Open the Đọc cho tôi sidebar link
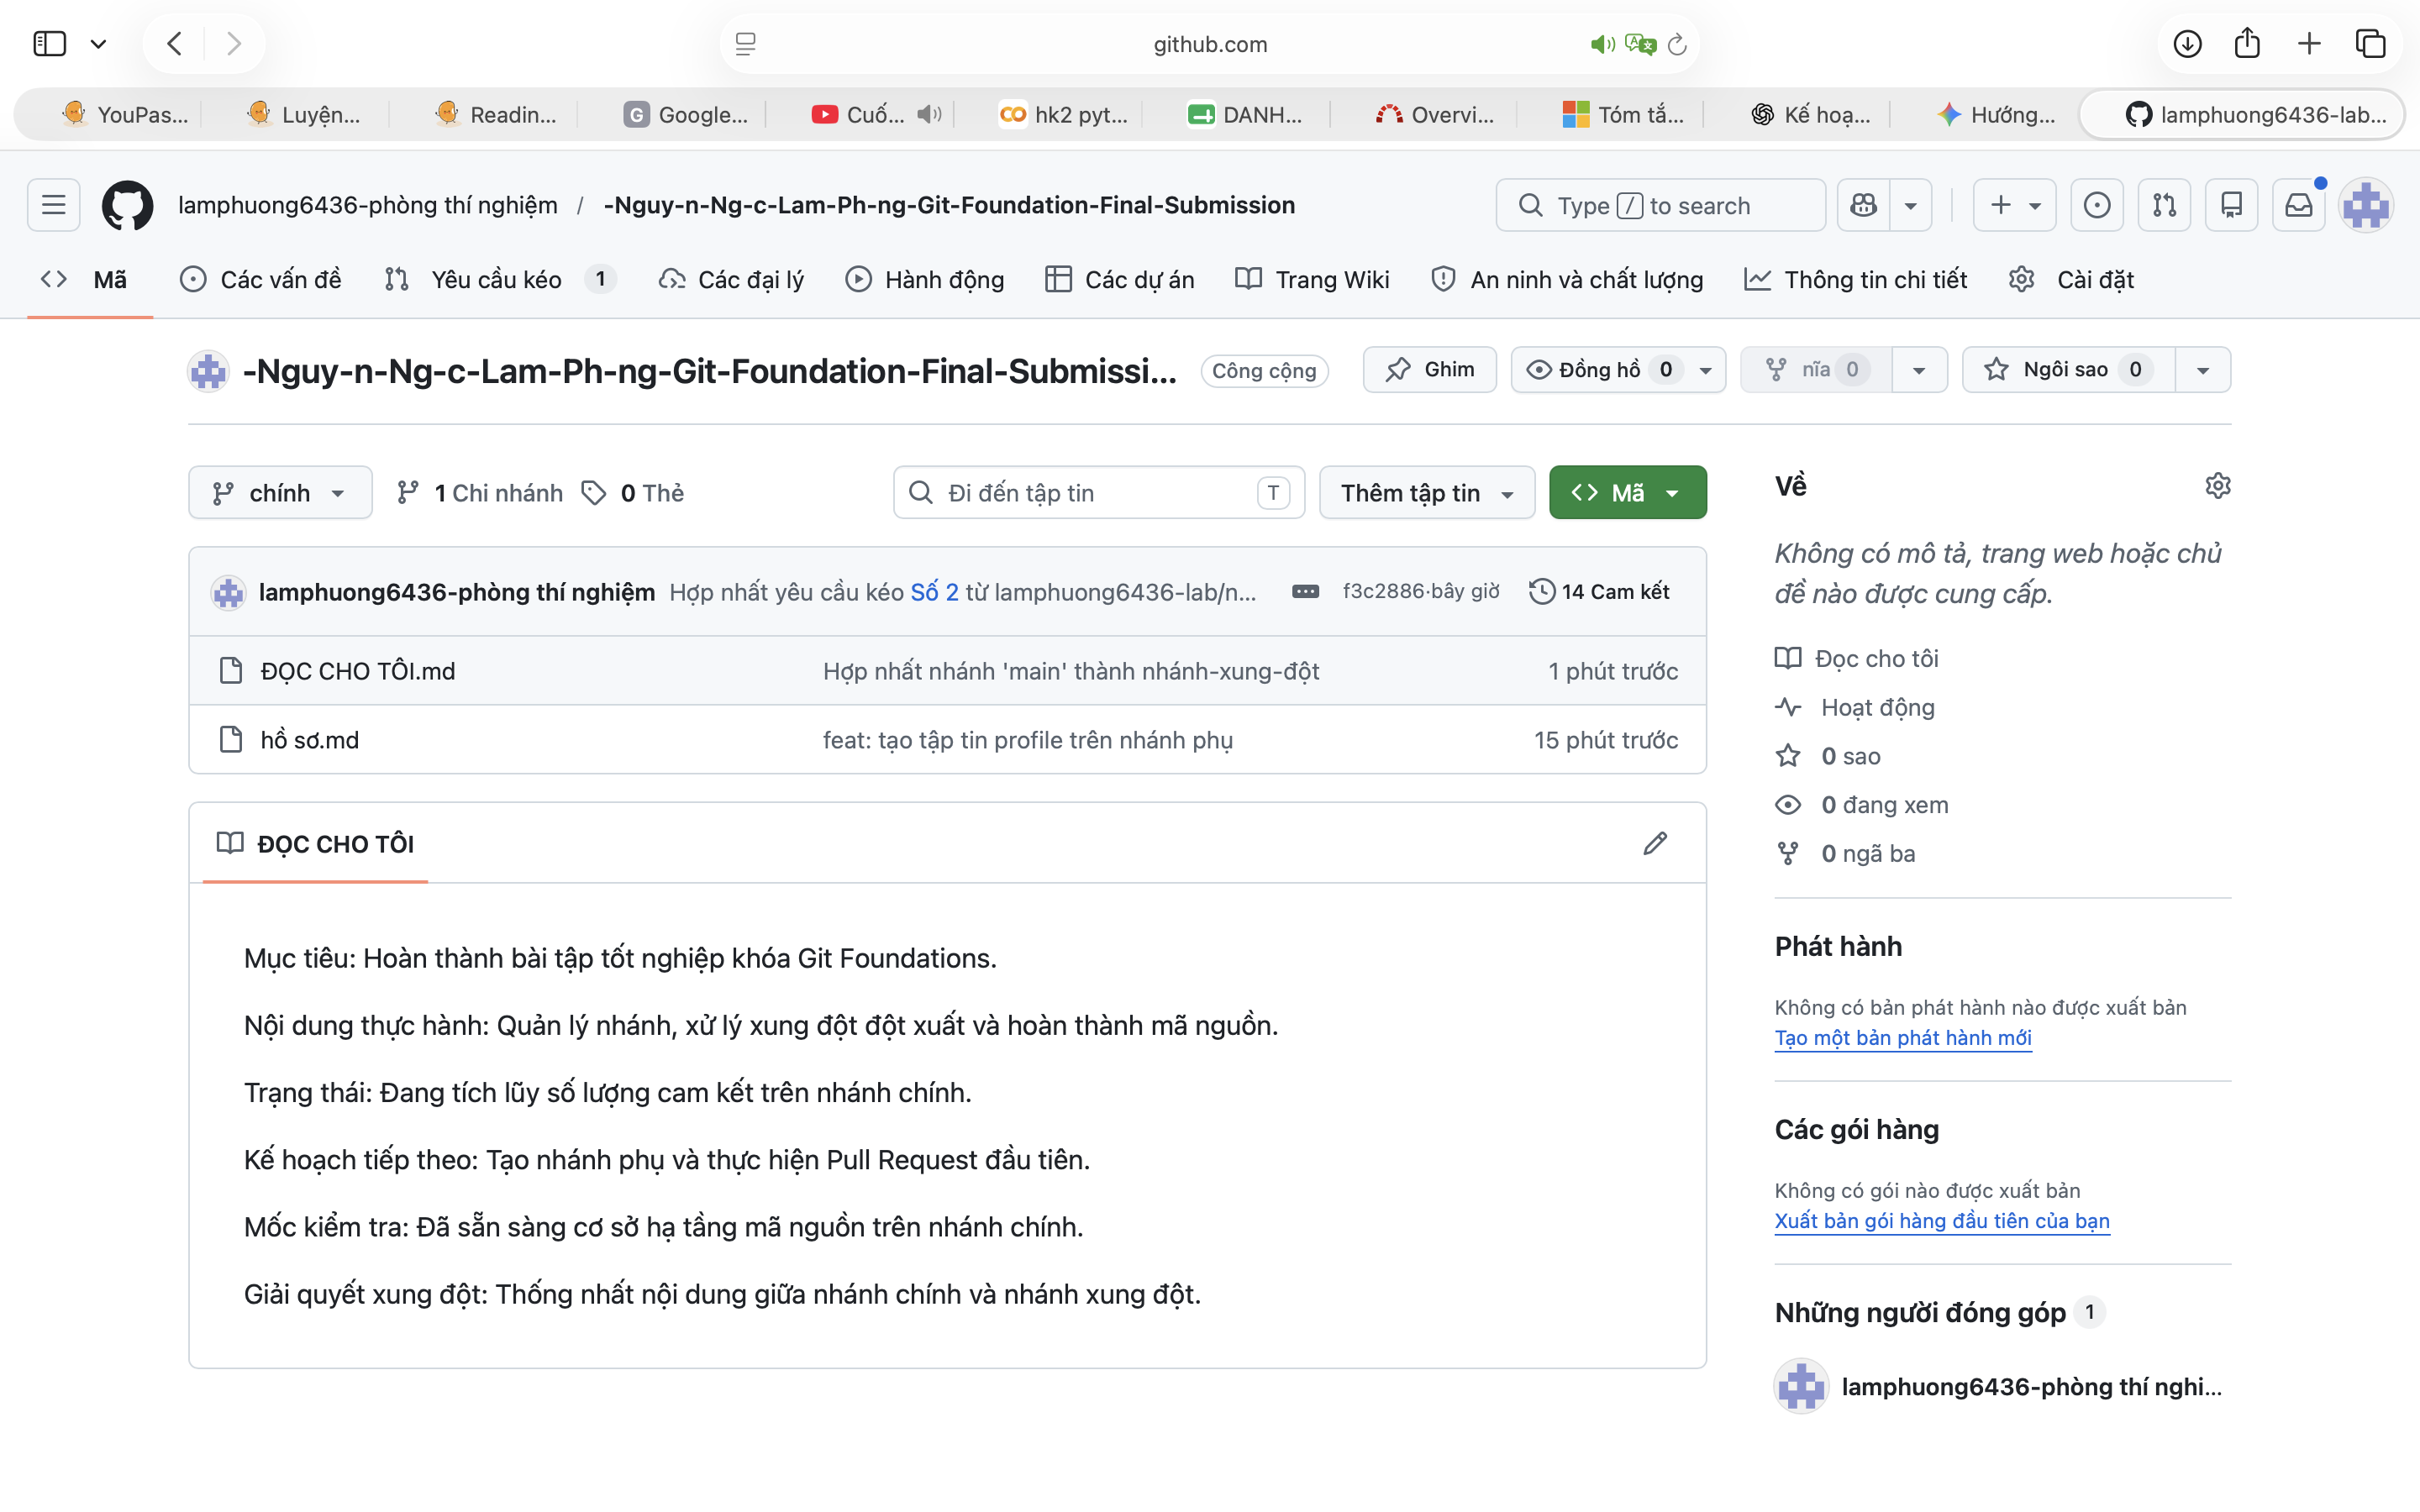Viewport: 2420px width, 1512px height. [1876, 659]
